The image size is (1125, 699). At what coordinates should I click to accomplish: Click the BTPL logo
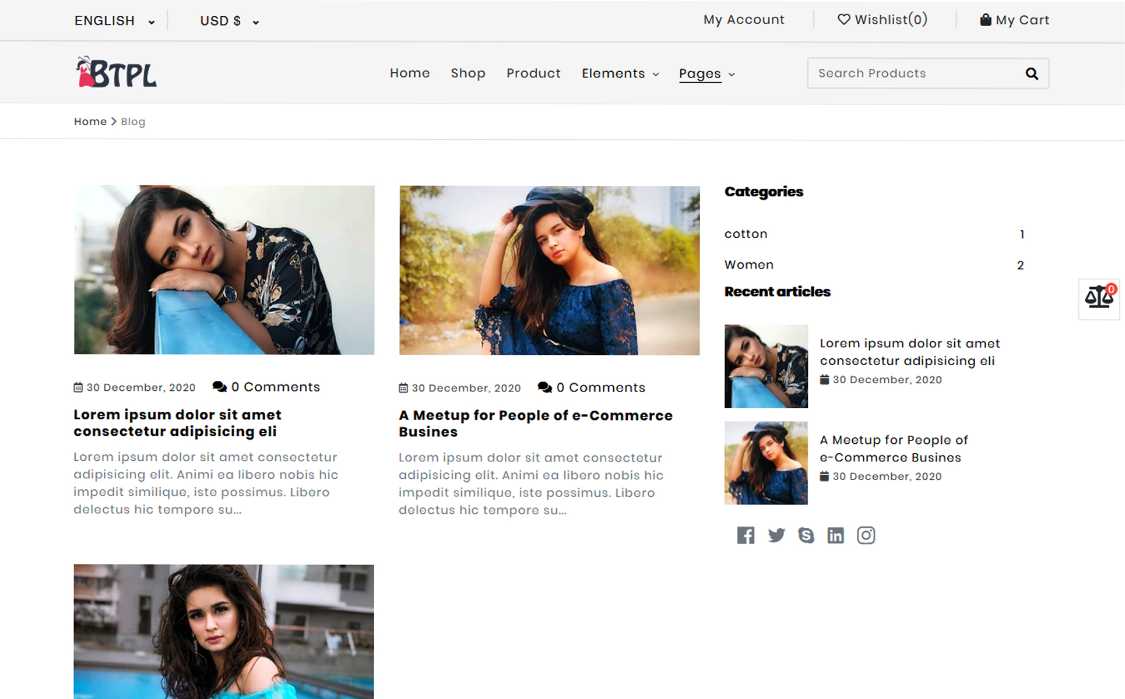coord(116,72)
